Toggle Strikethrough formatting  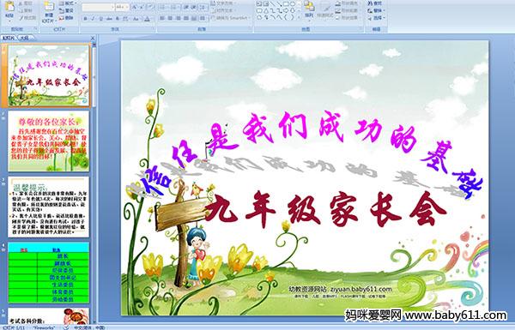[x=109, y=19]
